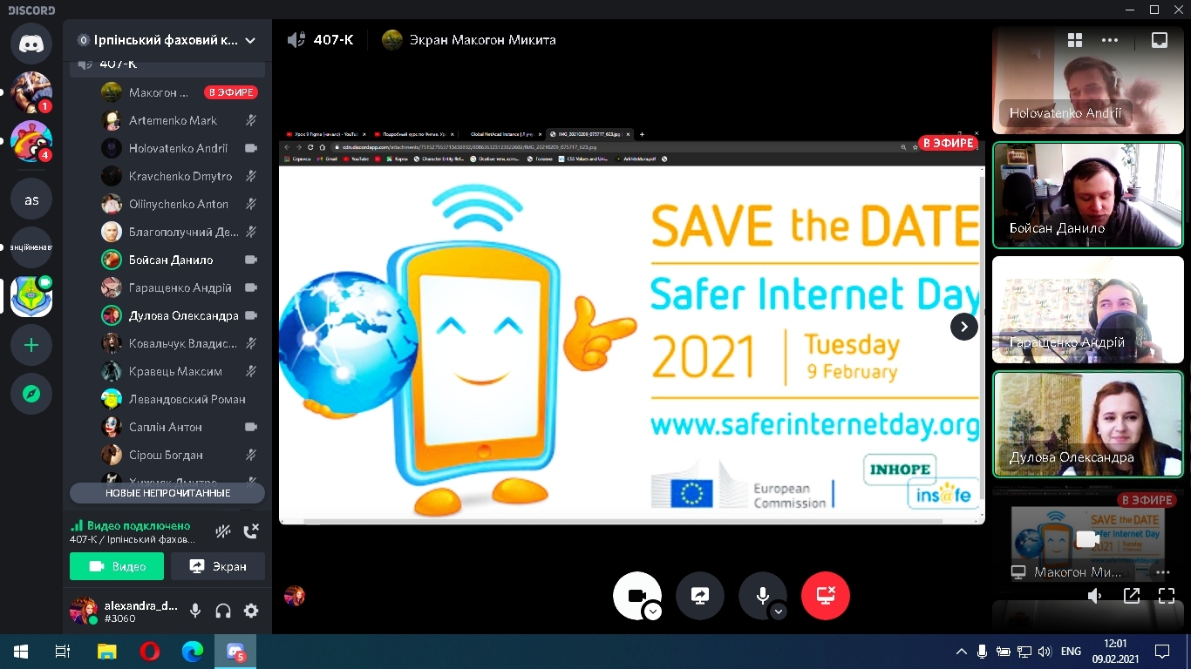
Task: Click the red disconnect call button
Action: click(826, 596)
